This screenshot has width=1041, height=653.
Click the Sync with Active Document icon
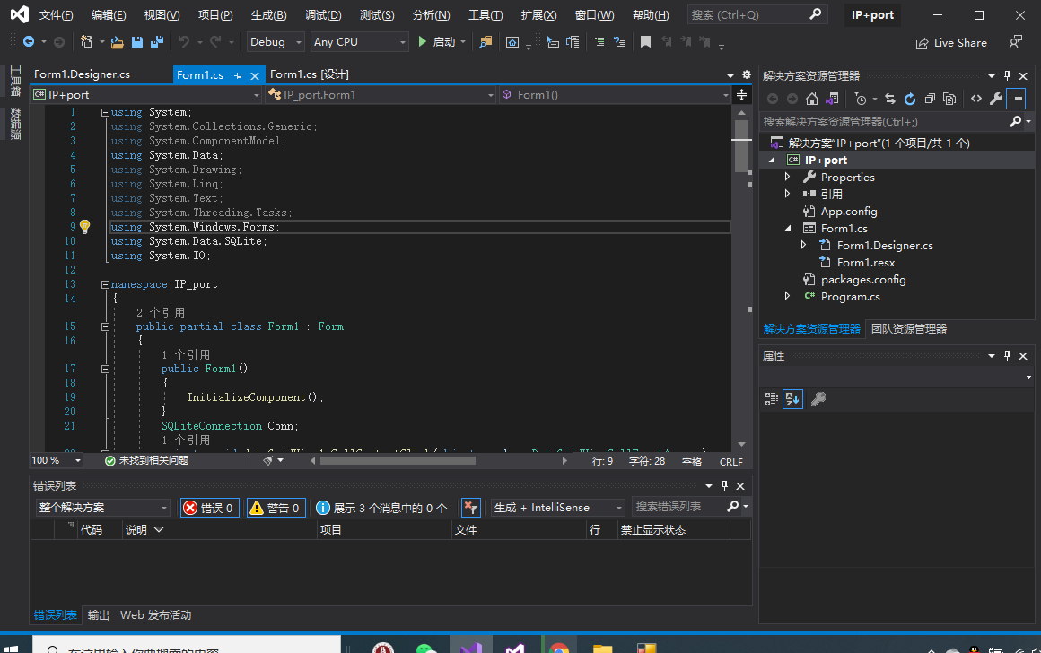890,99
